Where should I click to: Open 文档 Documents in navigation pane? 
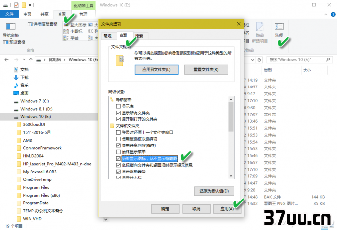click(21, 70)
